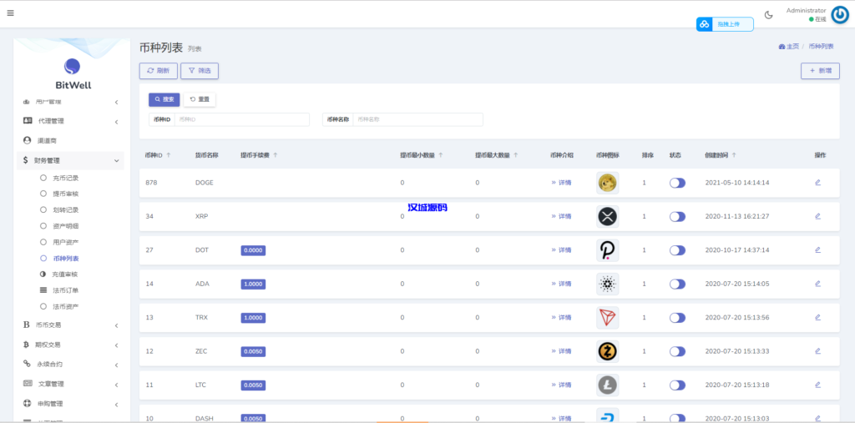
Task: Sort by 币种ID column arrow
Action: click(169, 155)
